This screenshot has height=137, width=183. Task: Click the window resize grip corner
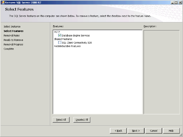pos(181,136)
